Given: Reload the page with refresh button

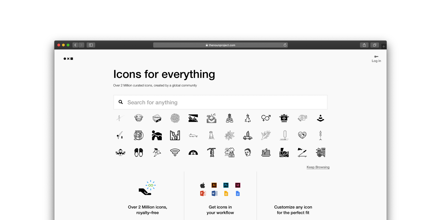Looking at the screenshot, I should (x=285, y=45).
